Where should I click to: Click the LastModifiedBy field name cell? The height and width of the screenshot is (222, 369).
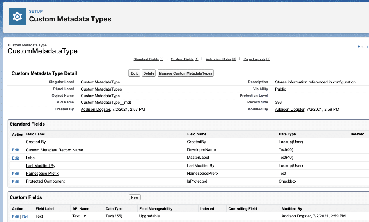pyautogui.click(x=200, y=166)
